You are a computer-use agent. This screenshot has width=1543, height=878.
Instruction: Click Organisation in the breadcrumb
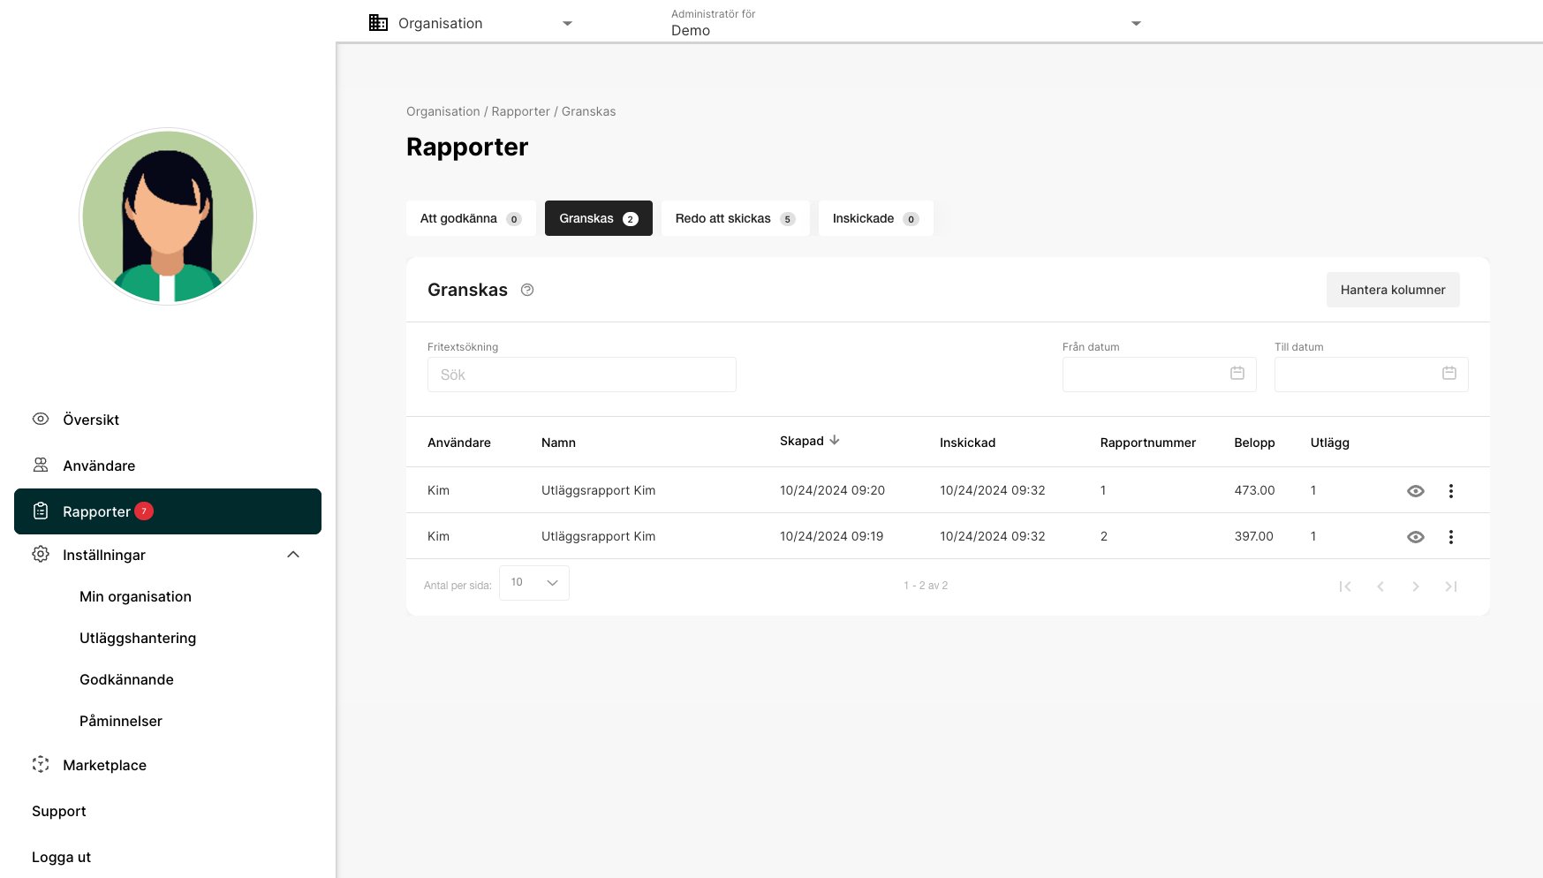(443, 111)
